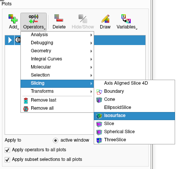Click the Delete plot icon
Viewport: 177px width, 169px height.
tap(59, 18)
